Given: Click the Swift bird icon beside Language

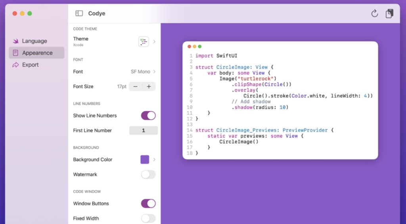Looking at the screenshot, I should click(15, 41).
